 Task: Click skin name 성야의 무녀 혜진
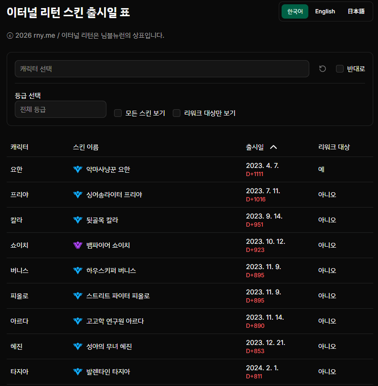point(109,346)
